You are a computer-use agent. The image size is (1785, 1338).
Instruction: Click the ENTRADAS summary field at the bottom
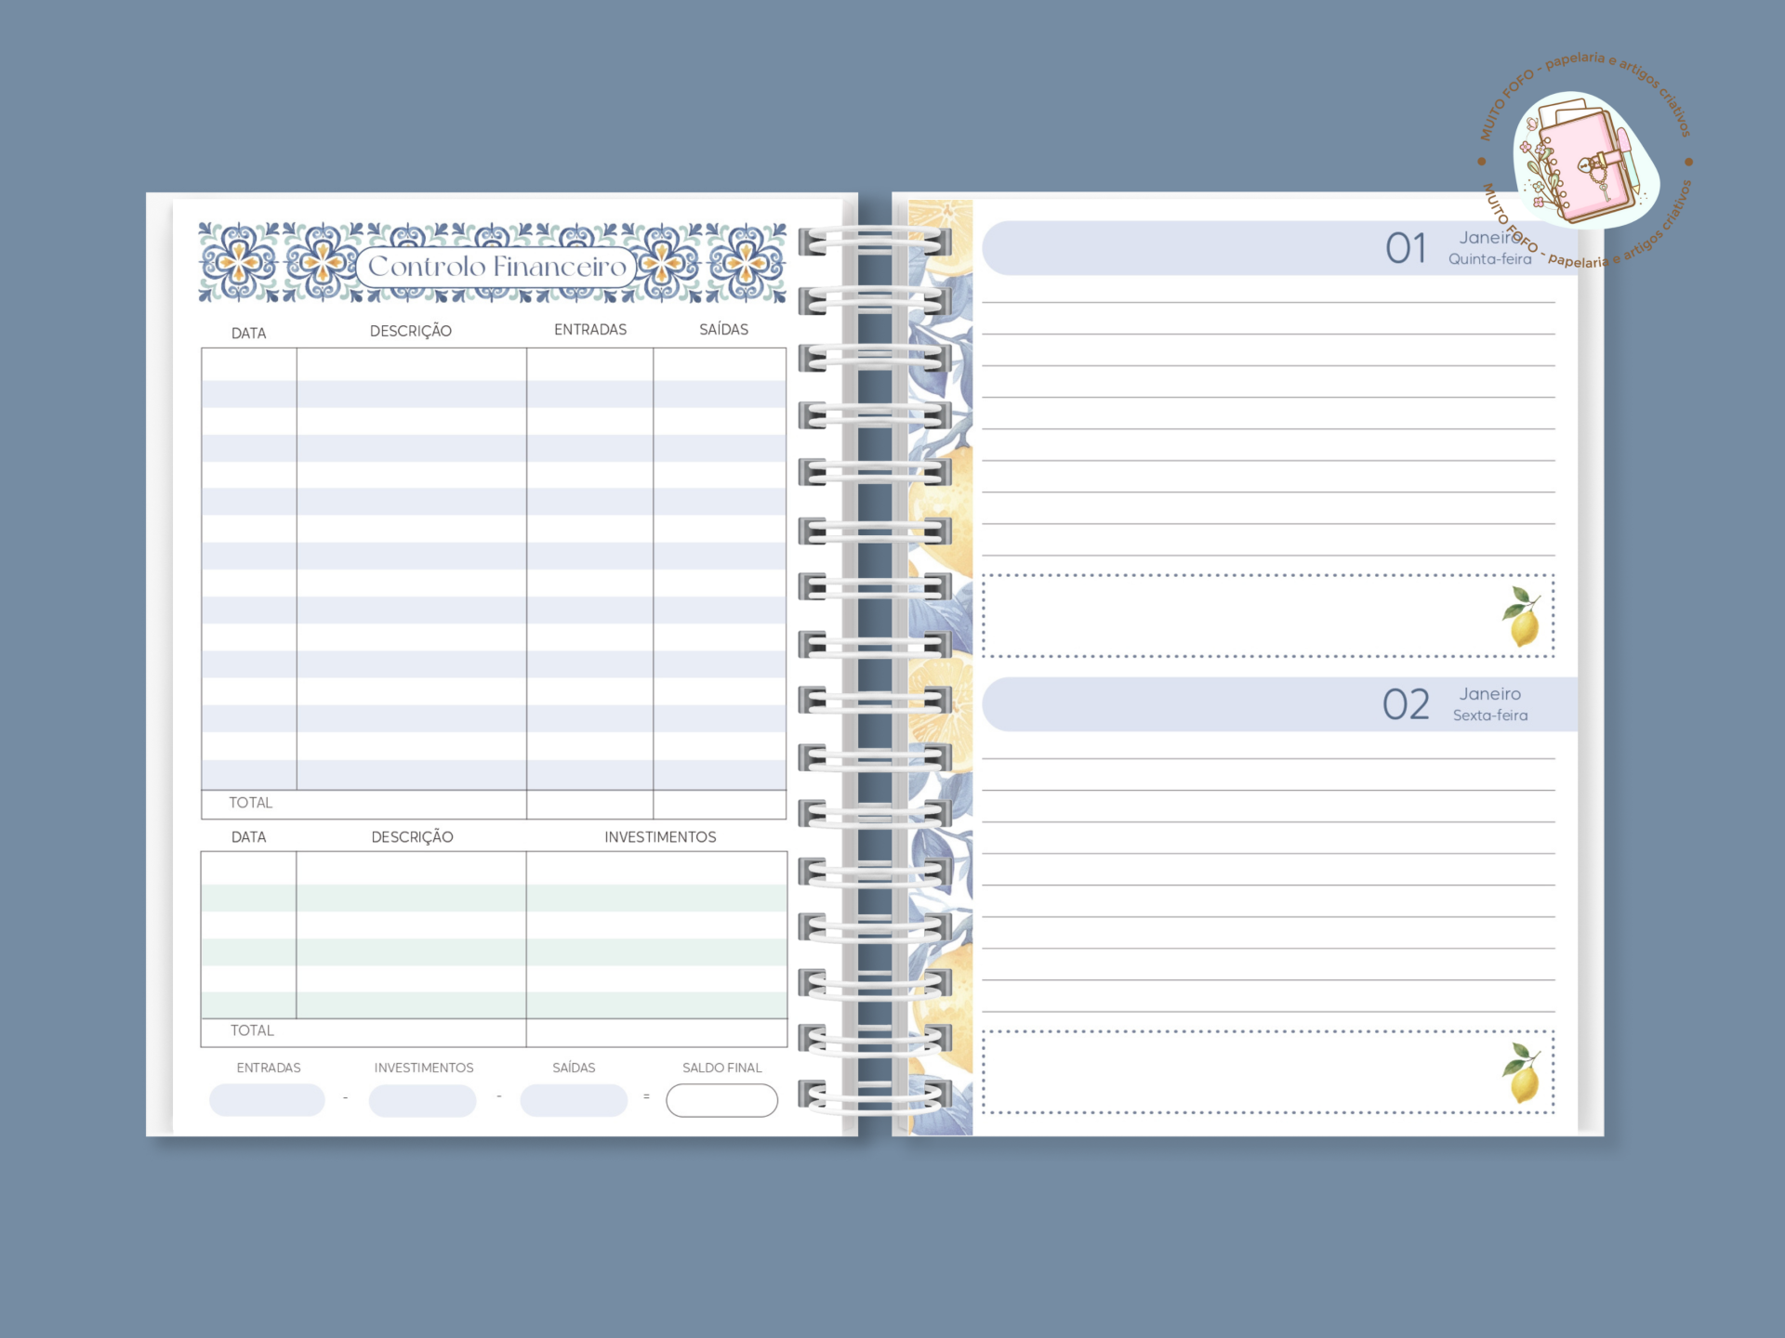[x=267, y=1100]
